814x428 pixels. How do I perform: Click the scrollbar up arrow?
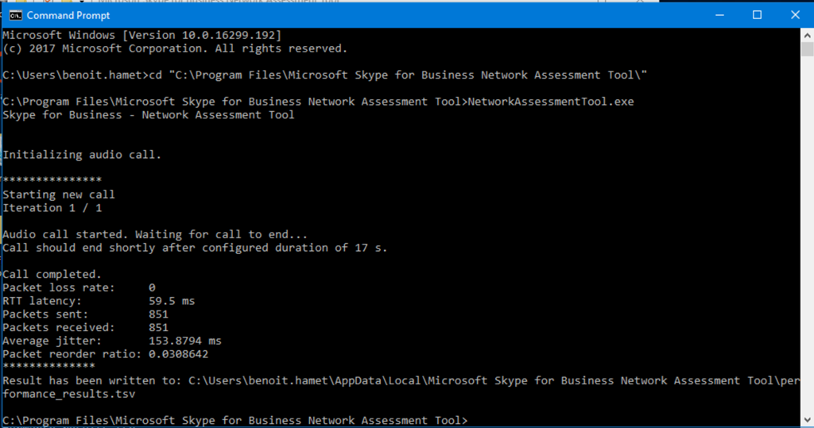807,36
